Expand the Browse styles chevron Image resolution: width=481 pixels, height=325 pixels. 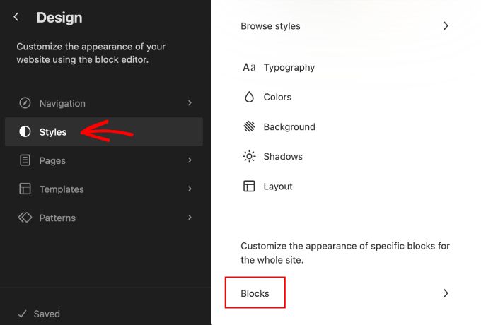pyautogui.click(x=446, y=26)
